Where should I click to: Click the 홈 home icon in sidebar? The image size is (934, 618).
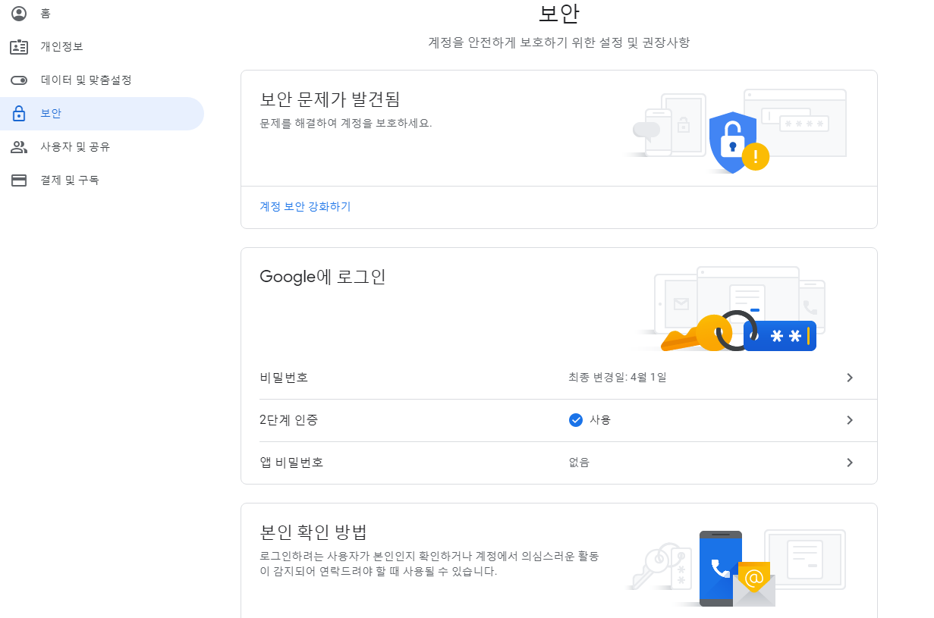[x=19, y=13]
